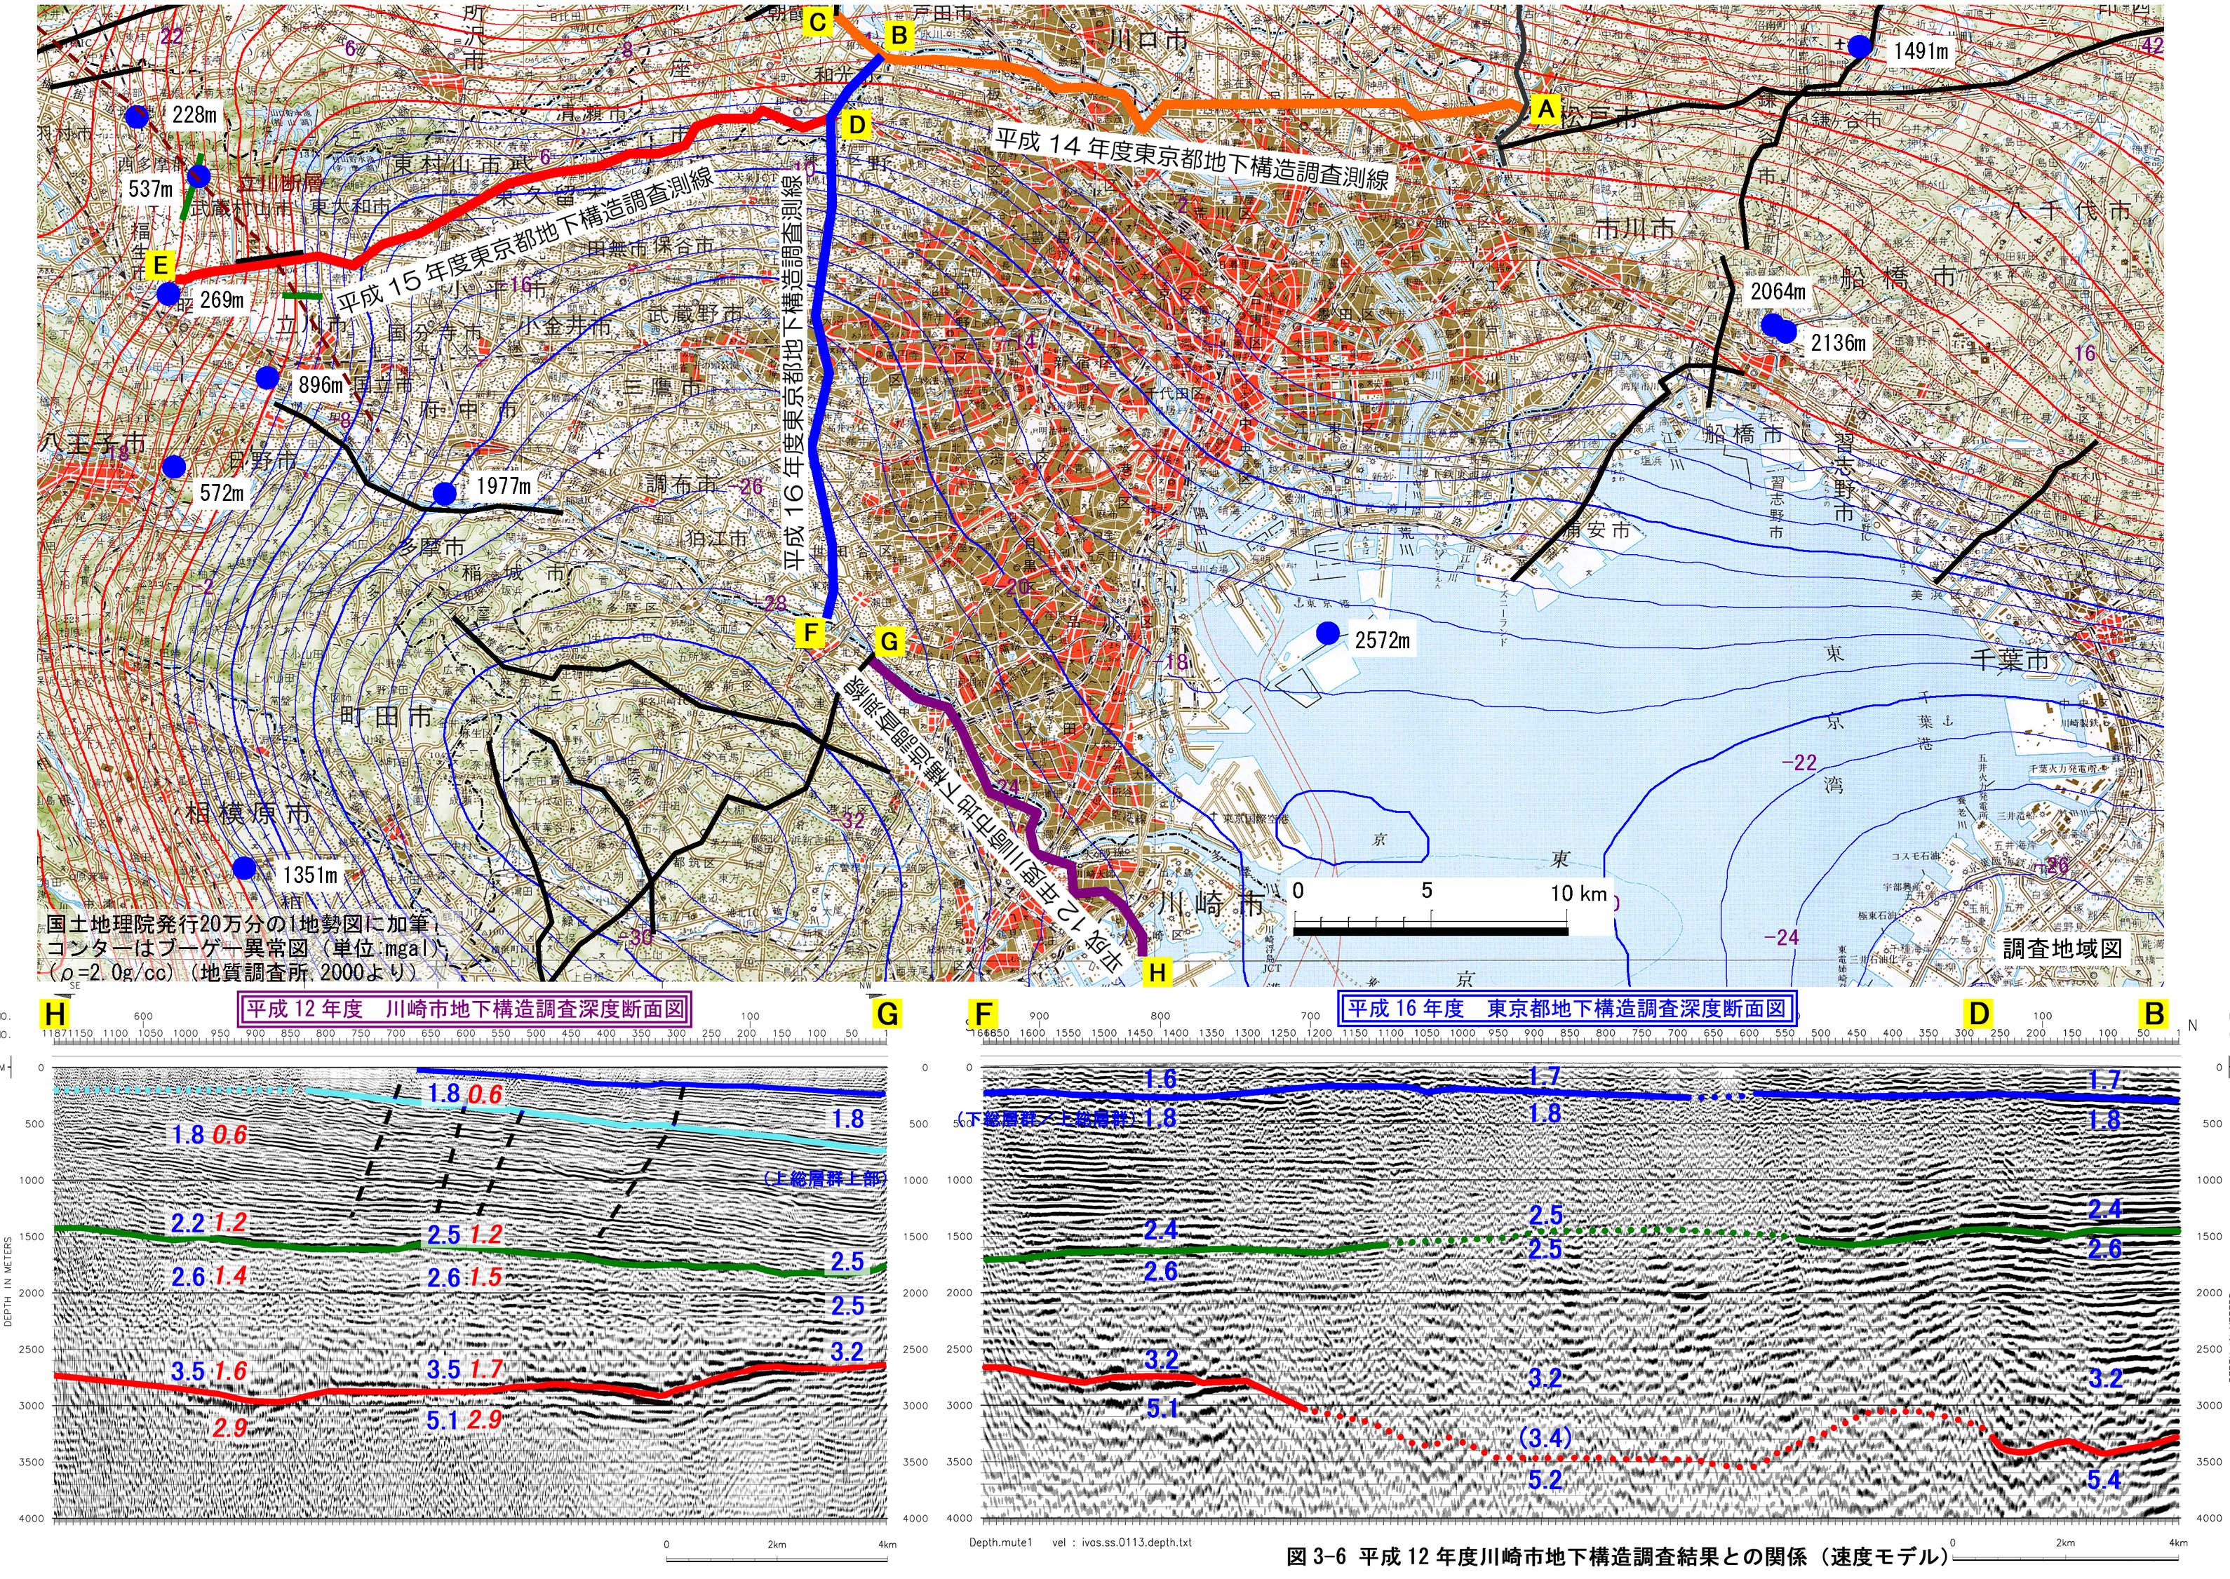Click the 572m borehole depth label
Viewport: 2230px width, 1579px height.
tap(222, 493)
